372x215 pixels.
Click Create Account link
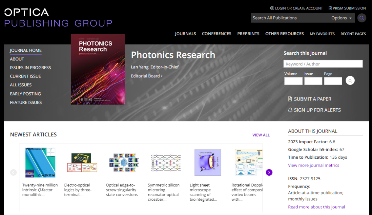pos(308,8)
